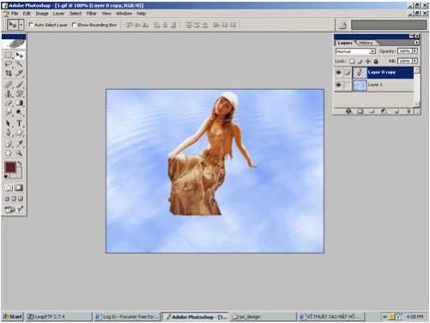Select the Dodge tool
The width and height of the screenshot is (430, 323).
[x=20, y=112]
